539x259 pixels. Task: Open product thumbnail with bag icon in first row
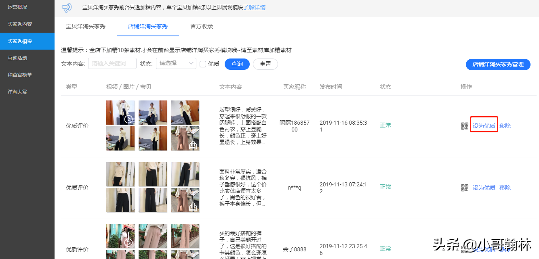coord(185,138)
